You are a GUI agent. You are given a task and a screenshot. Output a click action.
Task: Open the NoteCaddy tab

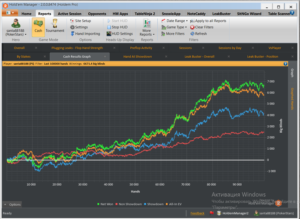[196, 14]
